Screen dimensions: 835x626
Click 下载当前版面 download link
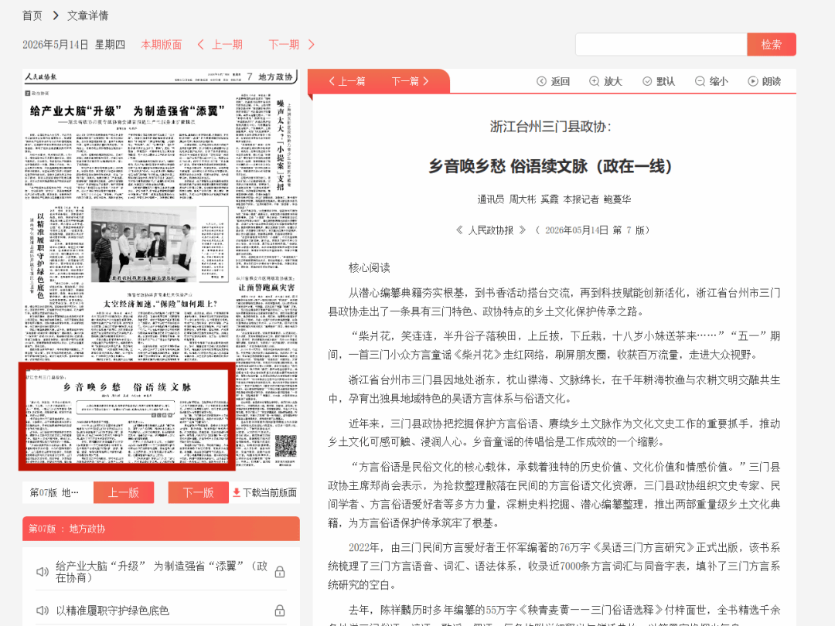(264, 493)
